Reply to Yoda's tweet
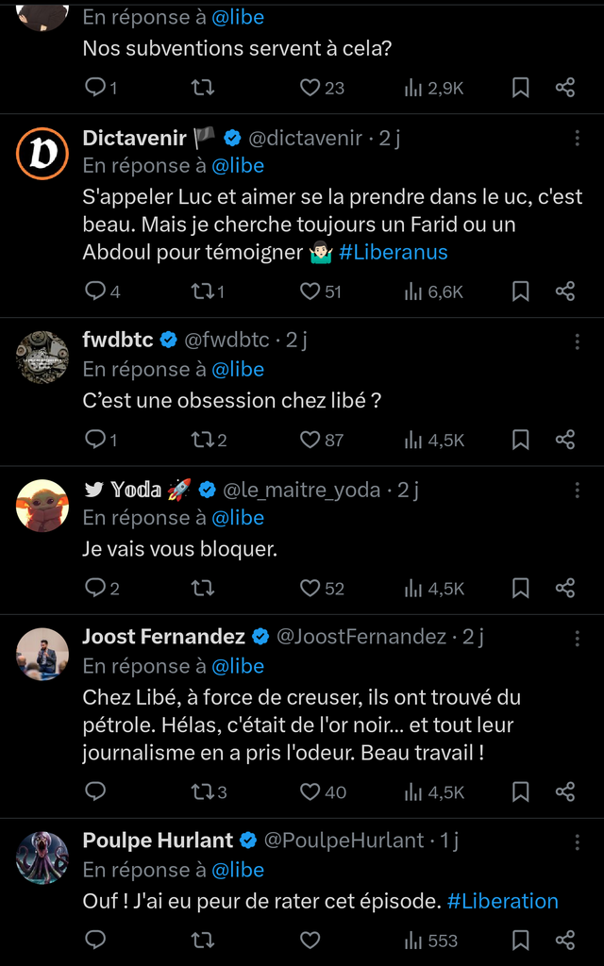The width and height of the screenshot is (604, 966). (95, 589)
